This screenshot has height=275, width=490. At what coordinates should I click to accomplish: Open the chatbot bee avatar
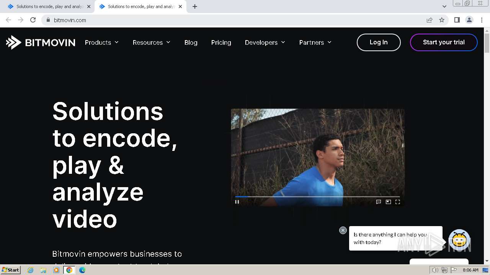459,240
